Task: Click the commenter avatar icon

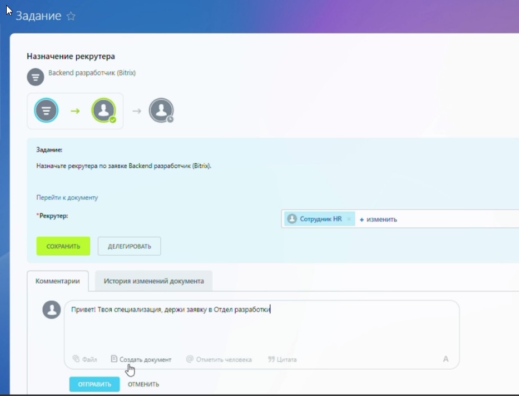Action: [52, 310]
